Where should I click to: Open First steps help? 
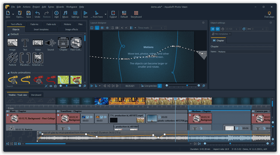point(269,14)
